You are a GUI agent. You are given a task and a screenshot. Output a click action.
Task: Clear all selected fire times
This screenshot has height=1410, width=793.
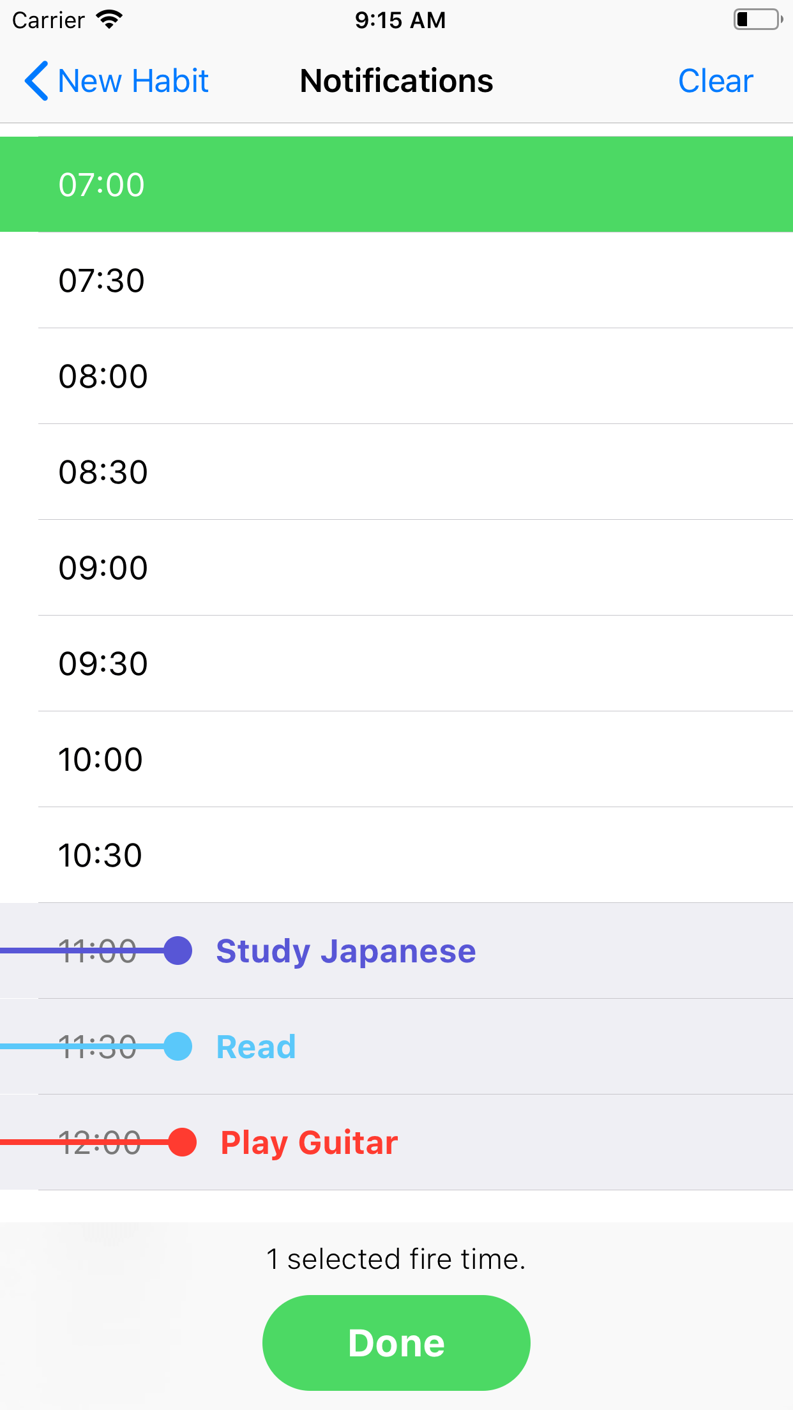(x=716, y=81)
